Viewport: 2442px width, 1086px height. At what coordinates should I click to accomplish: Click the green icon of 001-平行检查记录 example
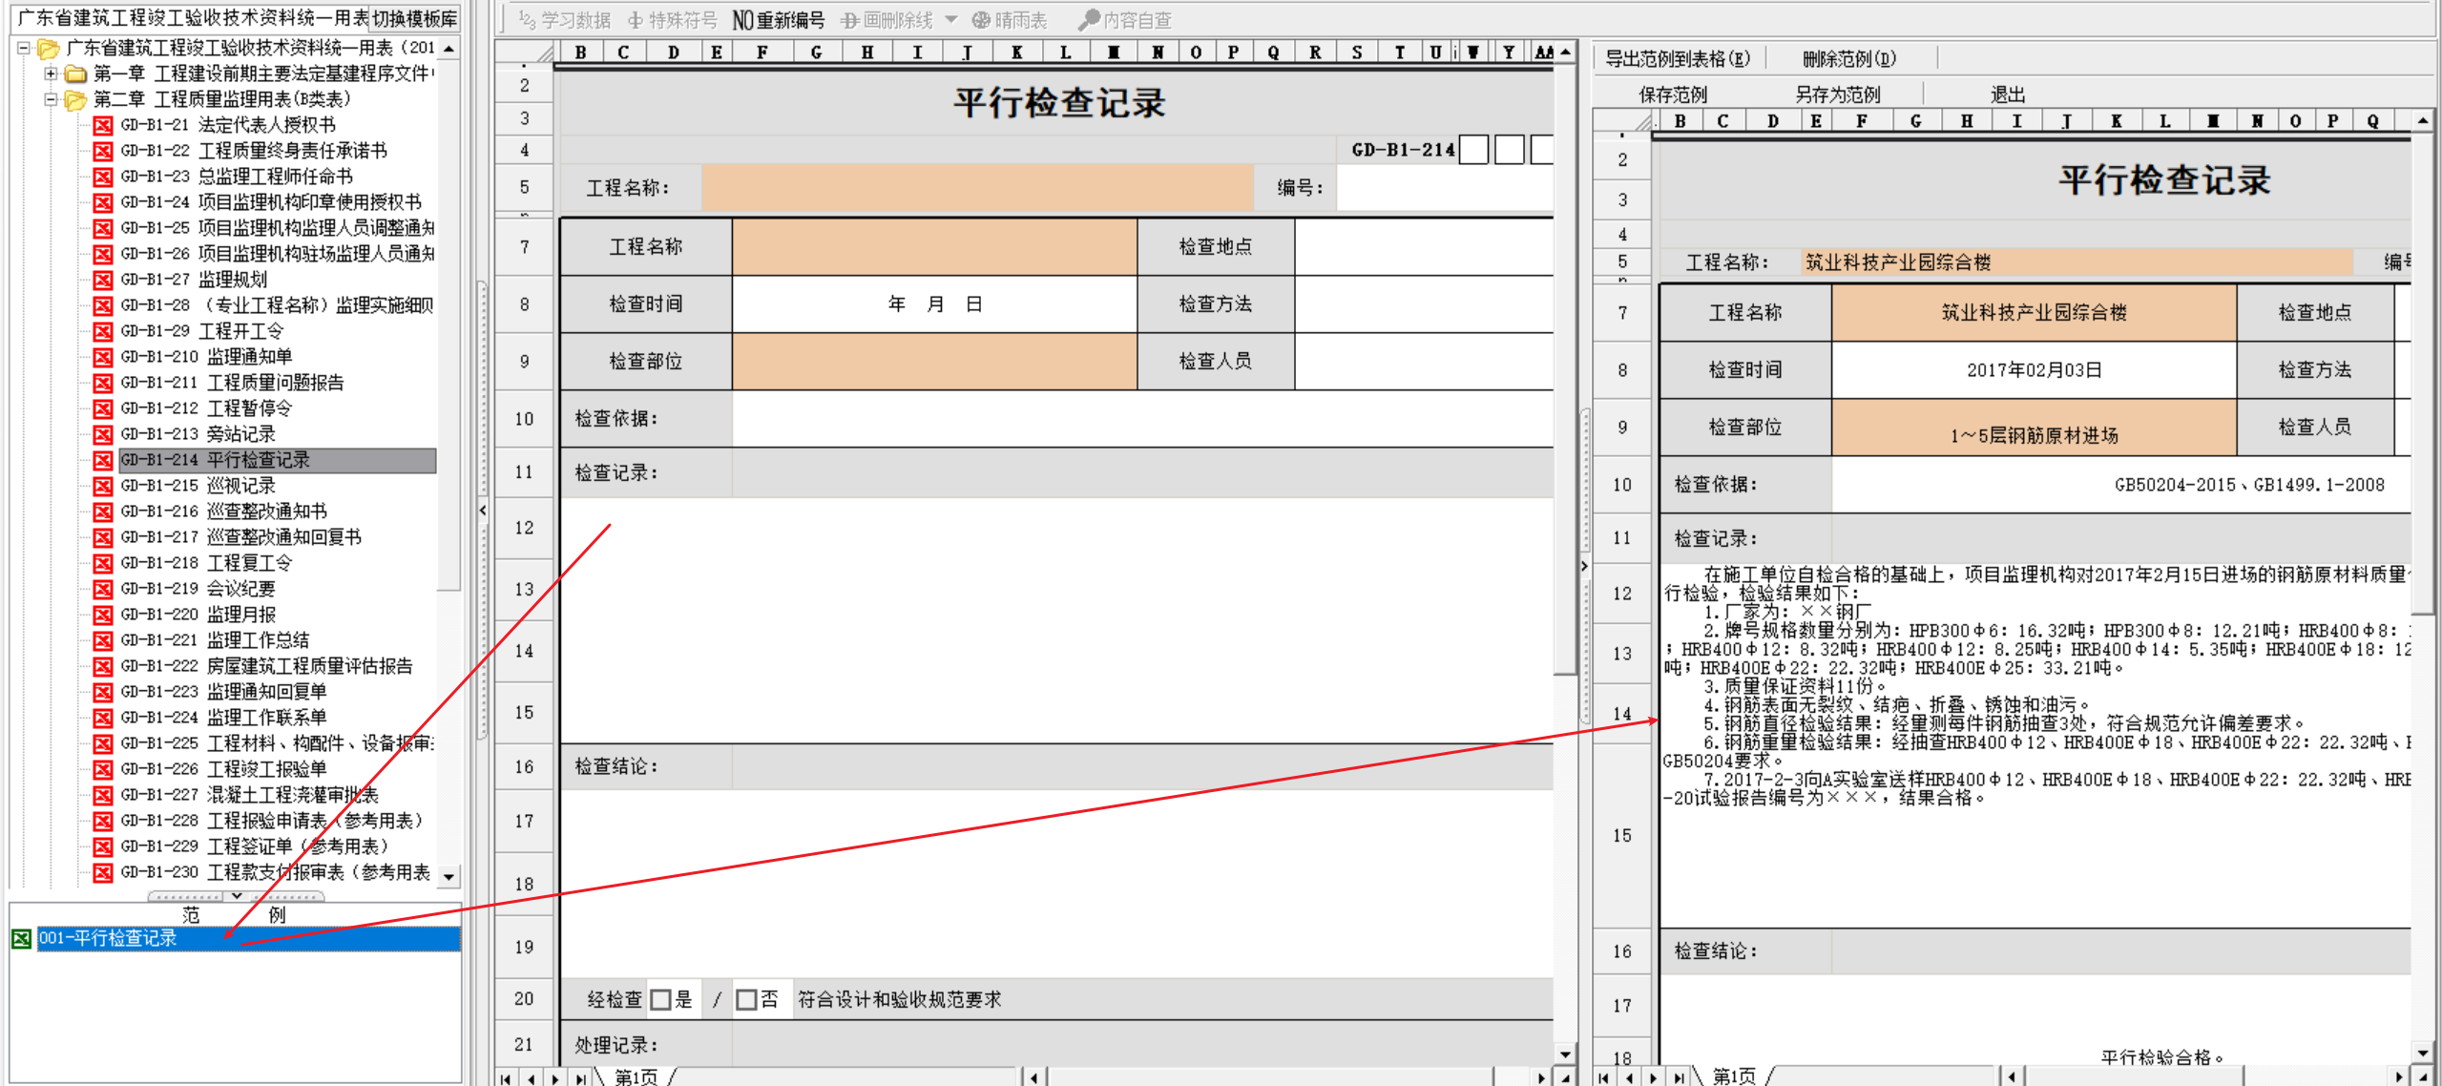21,939
